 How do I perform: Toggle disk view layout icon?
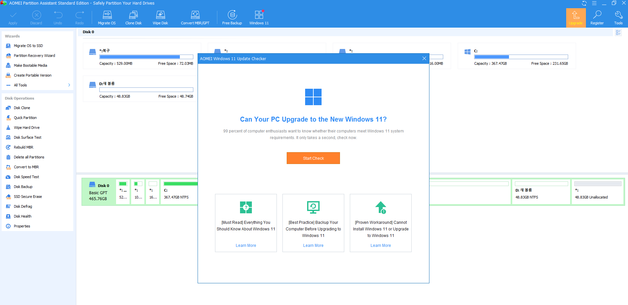click(x=618, y=33)
